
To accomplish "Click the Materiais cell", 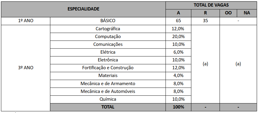I will tap(108, 76).
